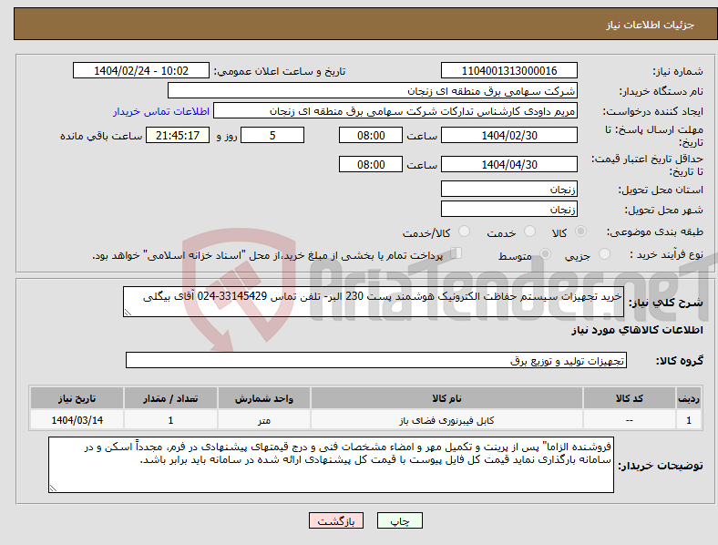Viewport: 718px width, 545px height.
Task: Click the چاپ (print) button
Action: coord(400,520)
